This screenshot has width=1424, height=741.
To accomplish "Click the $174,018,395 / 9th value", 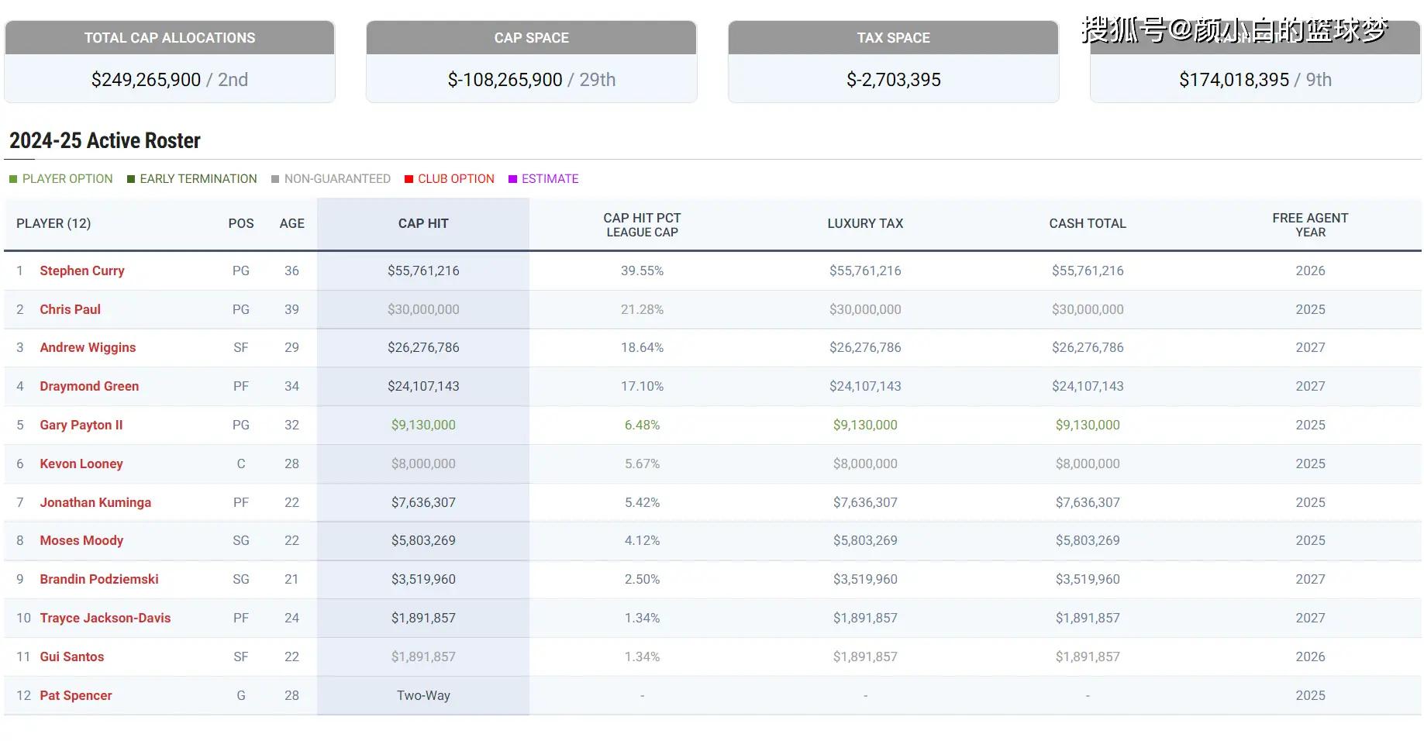I will point(1255,80).
